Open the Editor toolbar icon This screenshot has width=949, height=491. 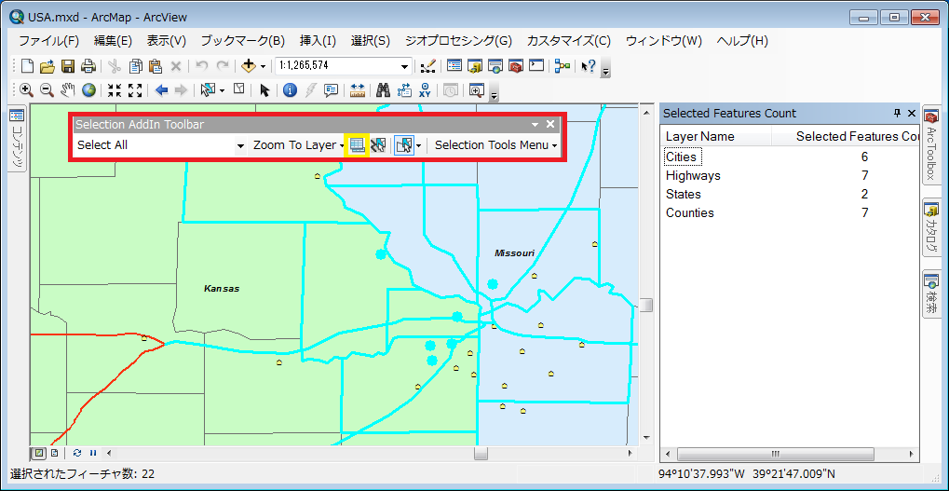[x=427, y=65]
